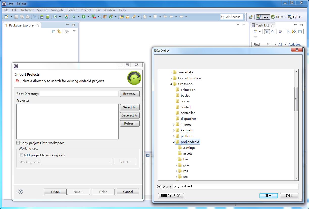Screen dimensions: 309x209
Task: Click the Debug bug icon in toolbar
Action: point(73,17)
